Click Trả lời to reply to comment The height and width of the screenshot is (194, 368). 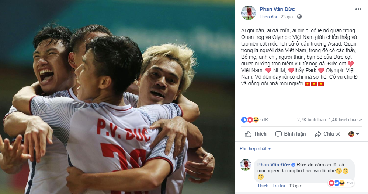point(279,186)
